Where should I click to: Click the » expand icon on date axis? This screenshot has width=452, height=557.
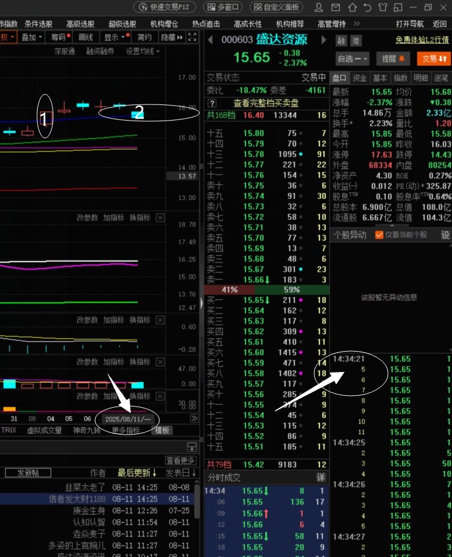point(195,418)
